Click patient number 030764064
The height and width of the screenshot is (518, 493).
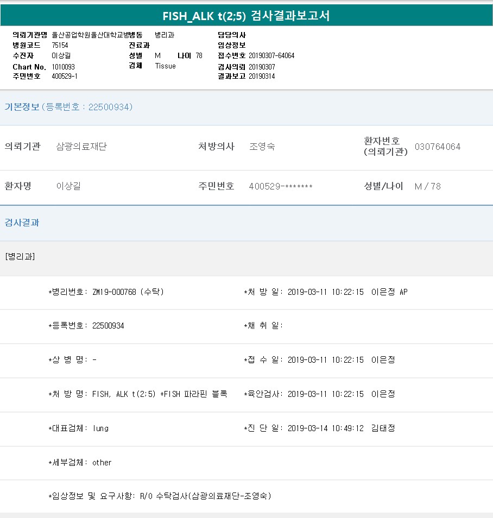click(x=437, y=147)
